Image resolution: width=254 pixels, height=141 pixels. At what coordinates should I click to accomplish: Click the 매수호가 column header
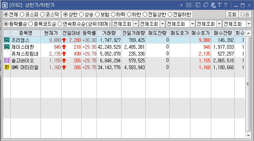(x=201, y=33)
